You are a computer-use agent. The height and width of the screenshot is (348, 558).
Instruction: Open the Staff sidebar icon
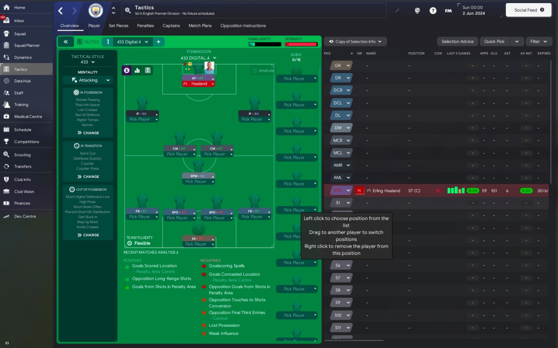7,93
